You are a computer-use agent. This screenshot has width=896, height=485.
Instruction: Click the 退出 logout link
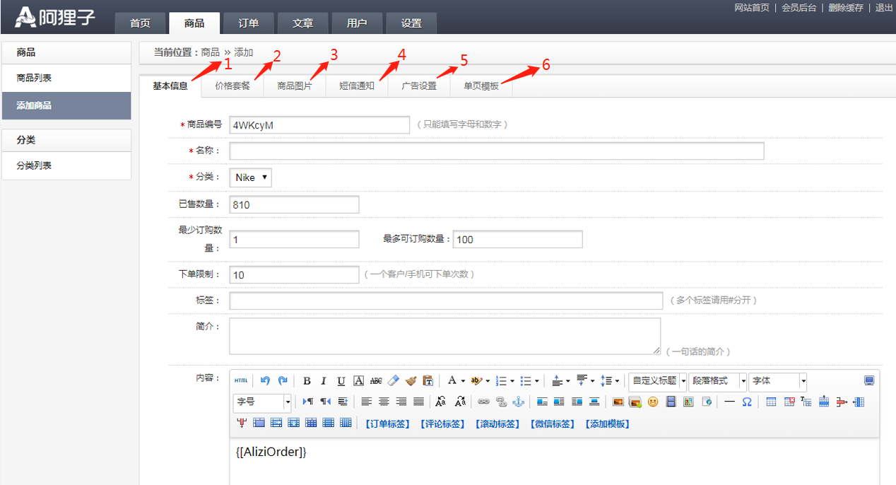tap(884, 8)
